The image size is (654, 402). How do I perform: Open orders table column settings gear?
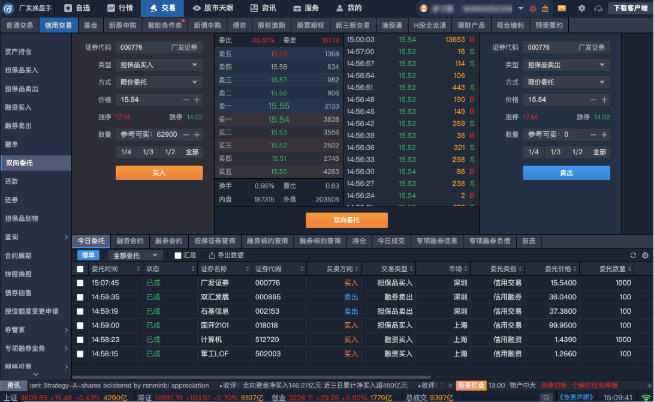pos(645,256)
